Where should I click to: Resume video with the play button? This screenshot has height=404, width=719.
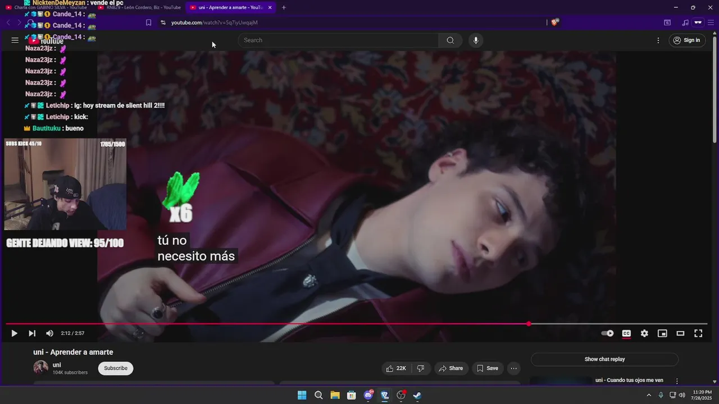click(x=14, y=333)
